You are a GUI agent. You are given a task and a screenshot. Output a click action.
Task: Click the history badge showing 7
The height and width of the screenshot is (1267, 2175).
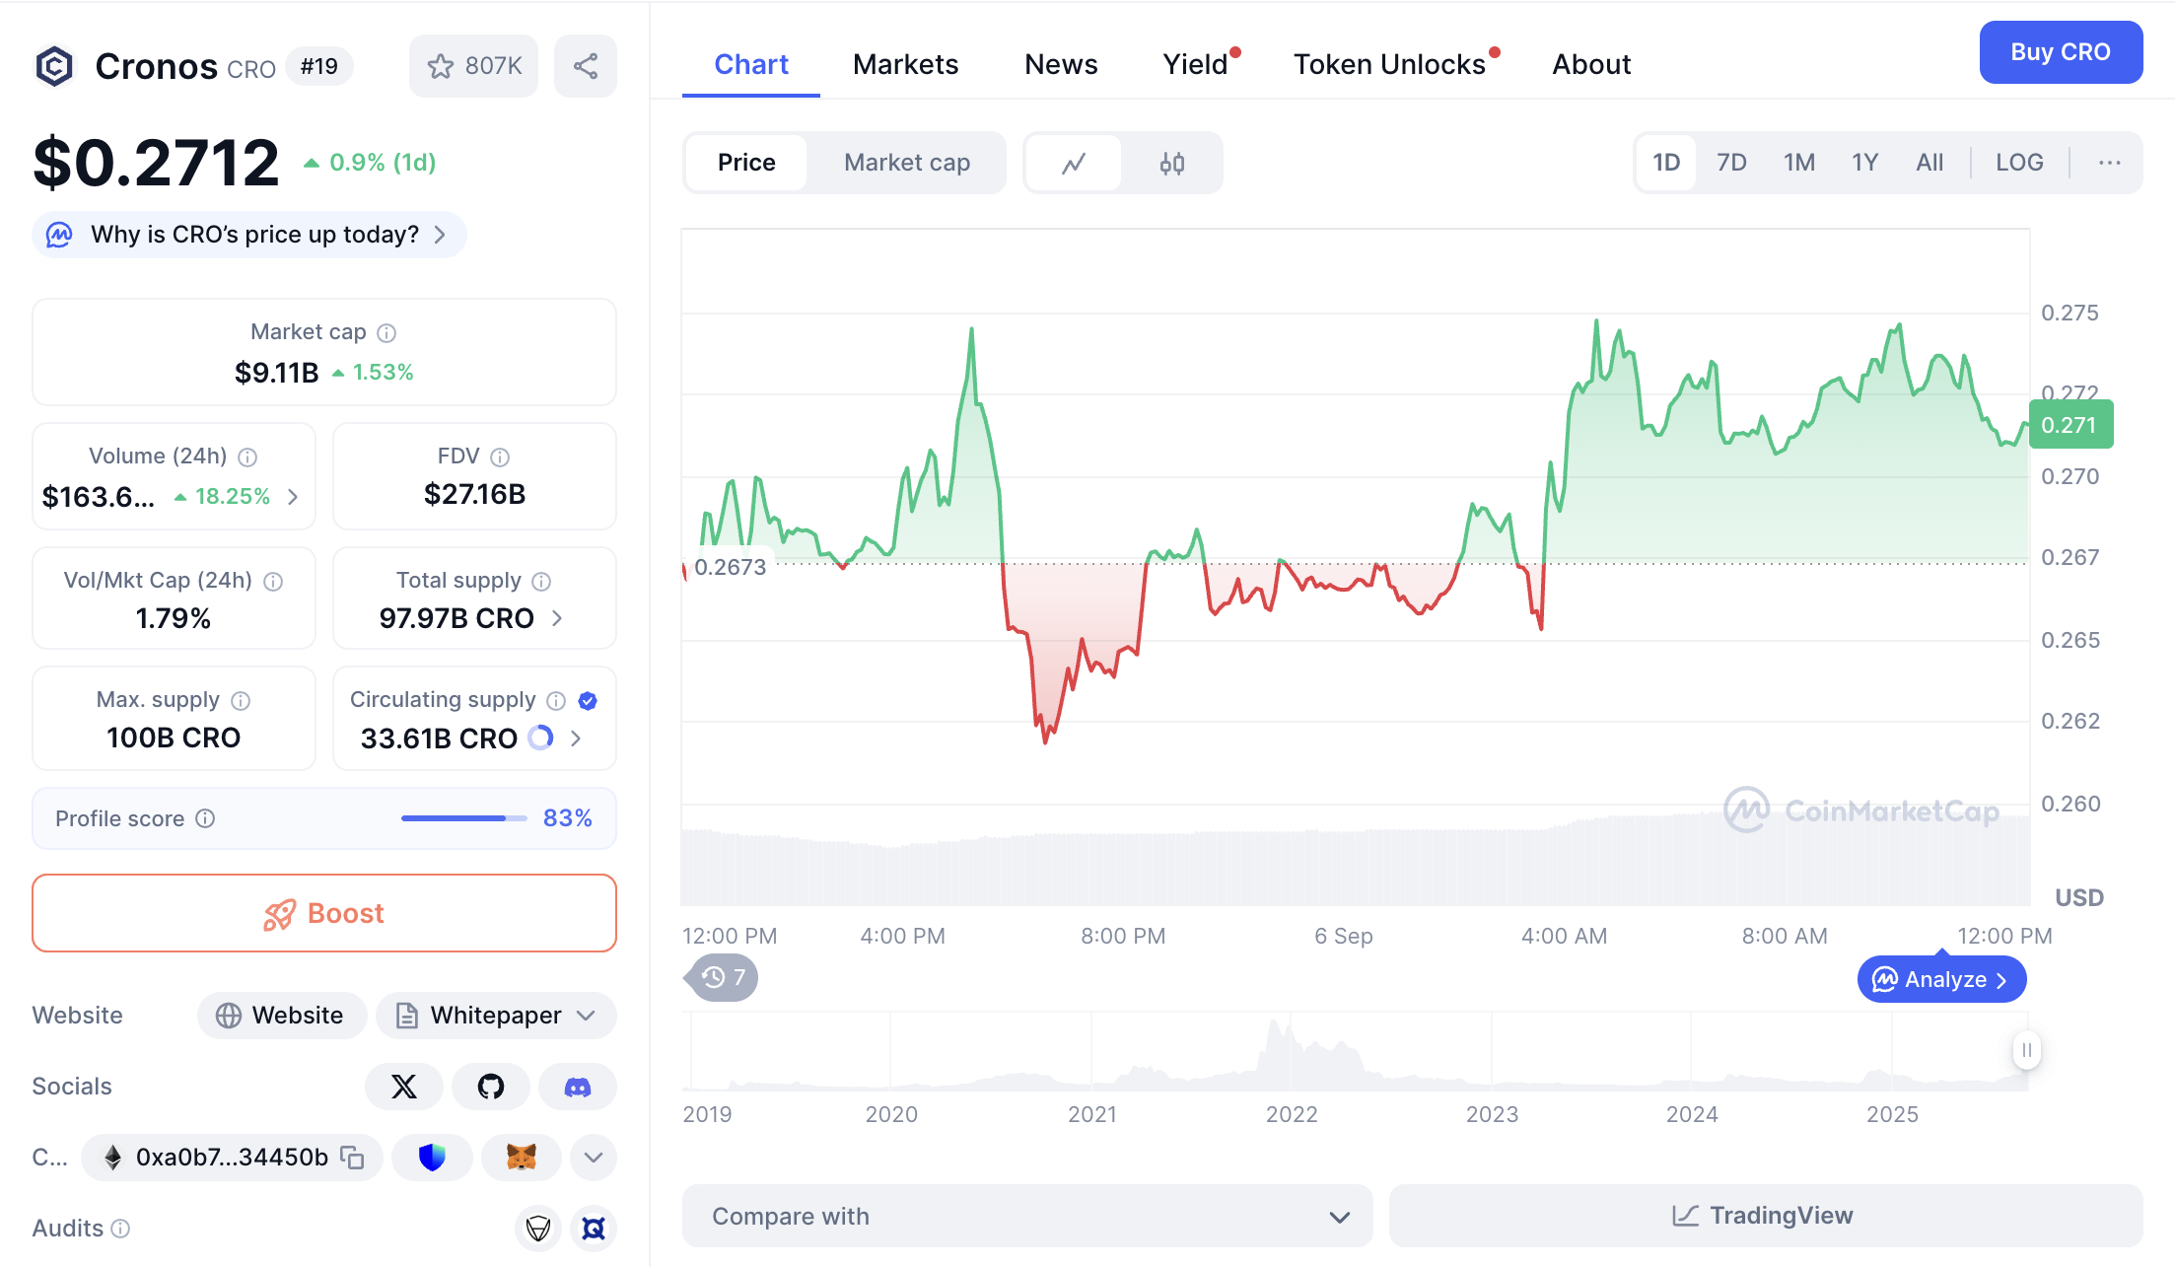(x=724, y=977)
